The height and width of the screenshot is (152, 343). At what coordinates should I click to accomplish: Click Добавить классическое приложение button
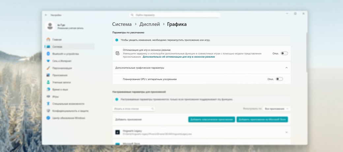pyautogui.click(x=211, y=119)
